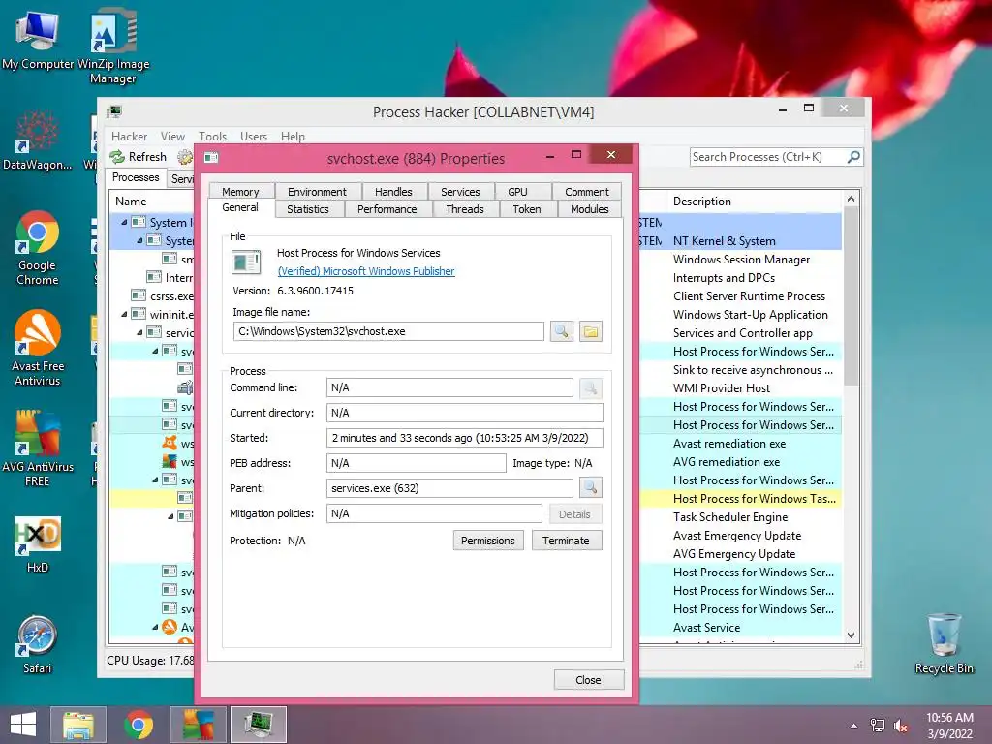Open AVG AntiVirus FREE desktop icon

pyautogui.click(x=38, y=448)
